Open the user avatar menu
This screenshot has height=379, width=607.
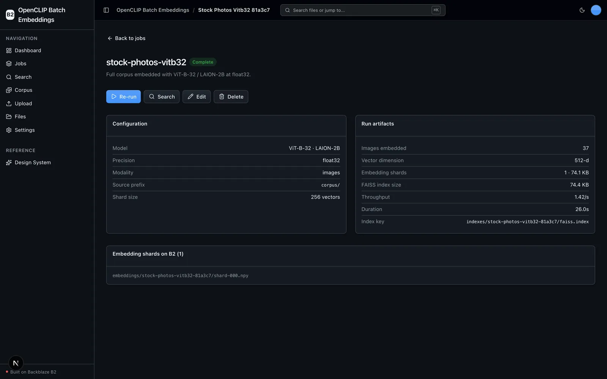click(596, 10)
